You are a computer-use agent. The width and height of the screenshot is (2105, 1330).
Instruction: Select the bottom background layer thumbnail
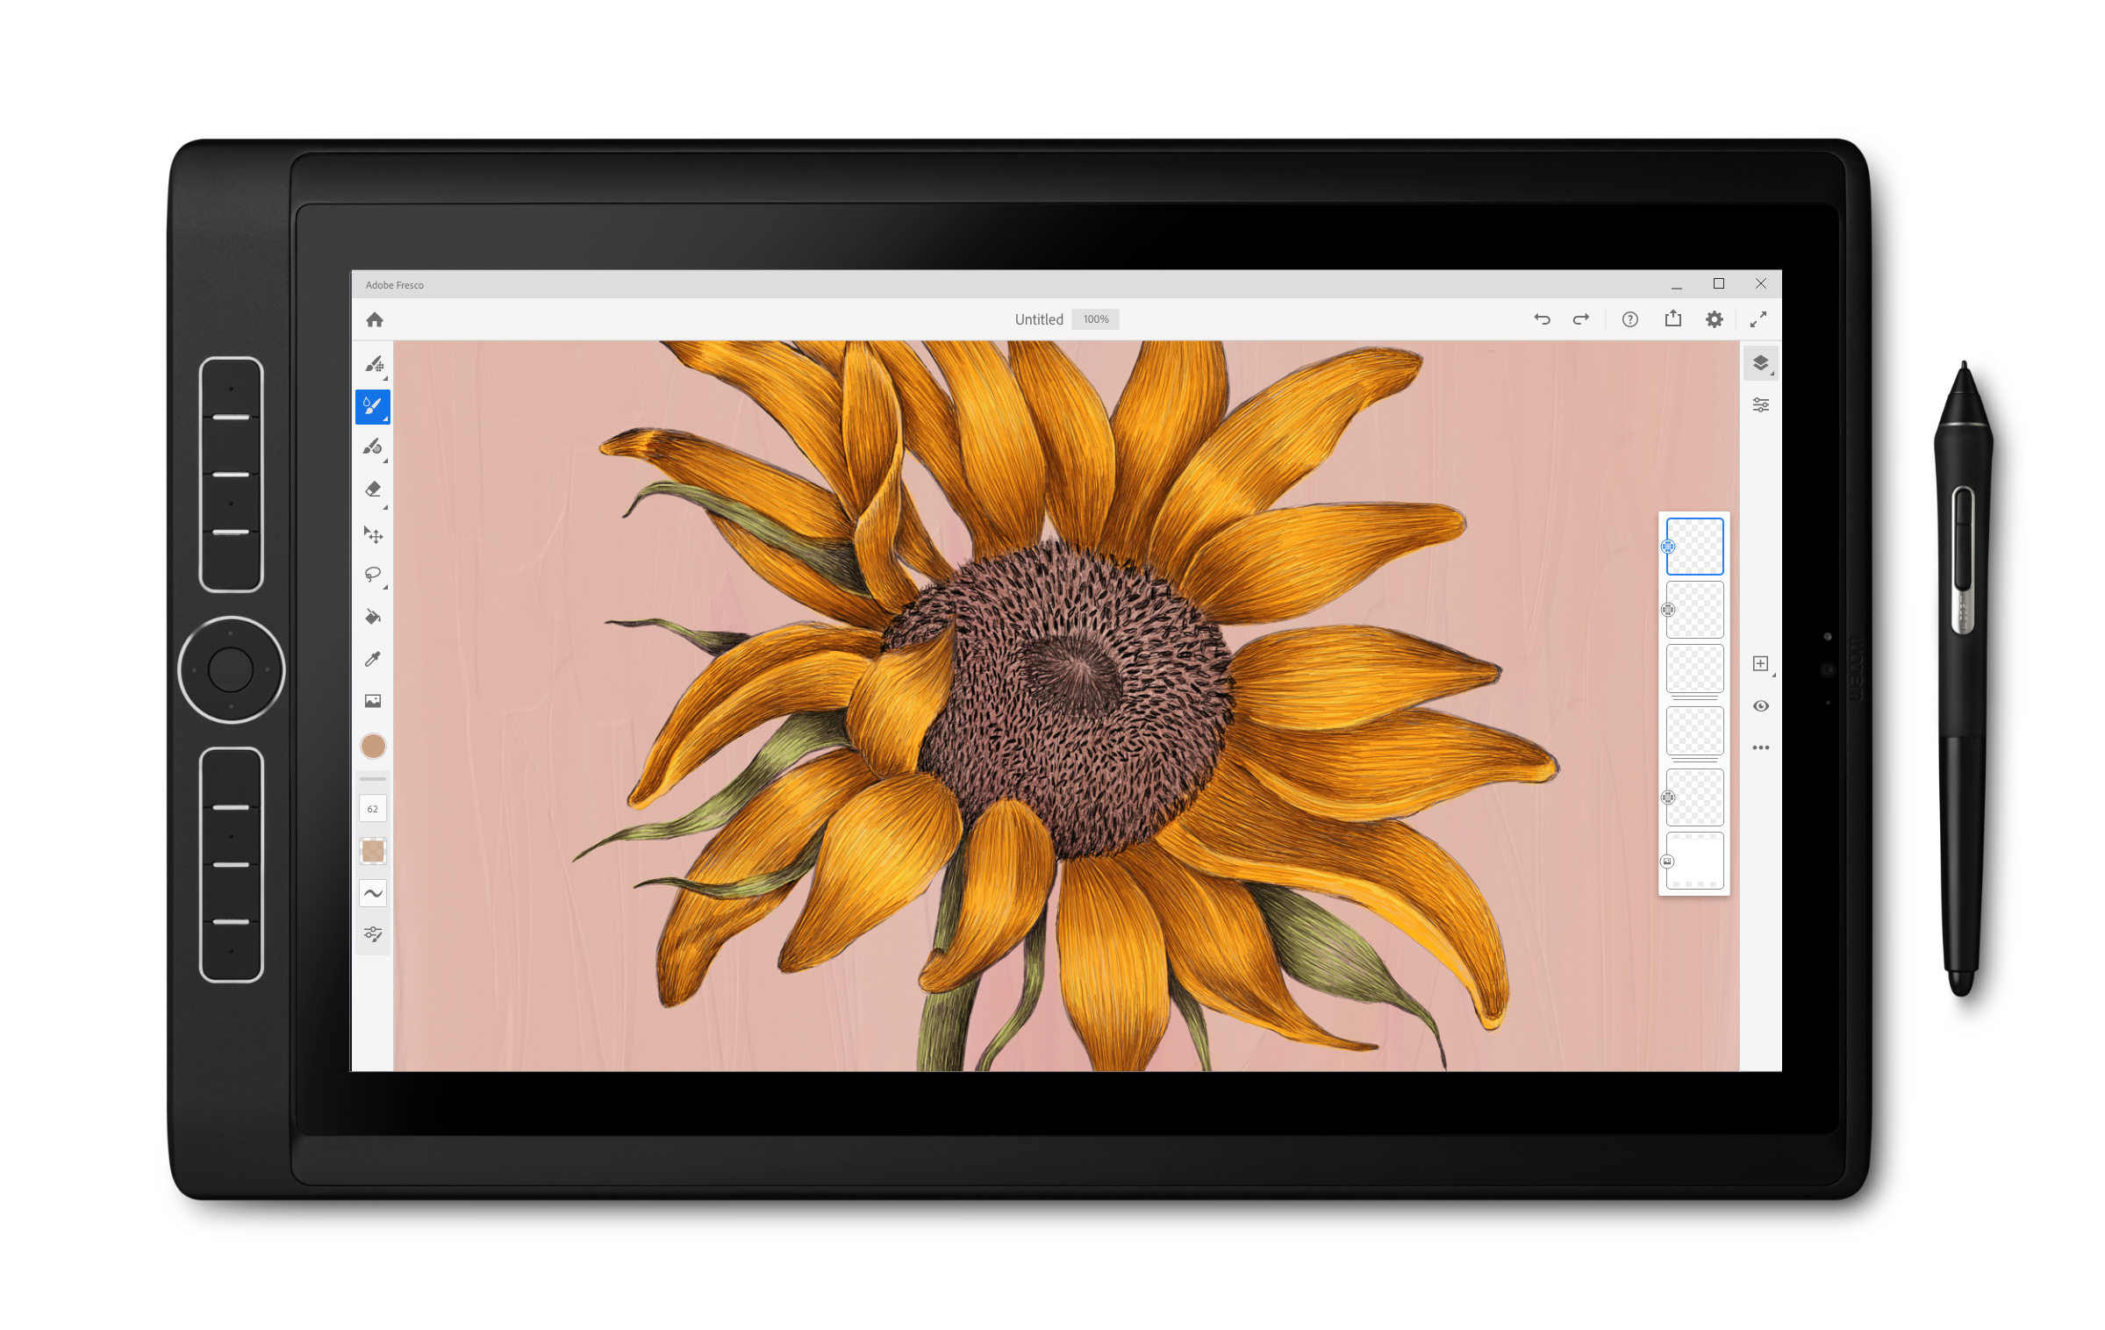(x=1694, y=862)
